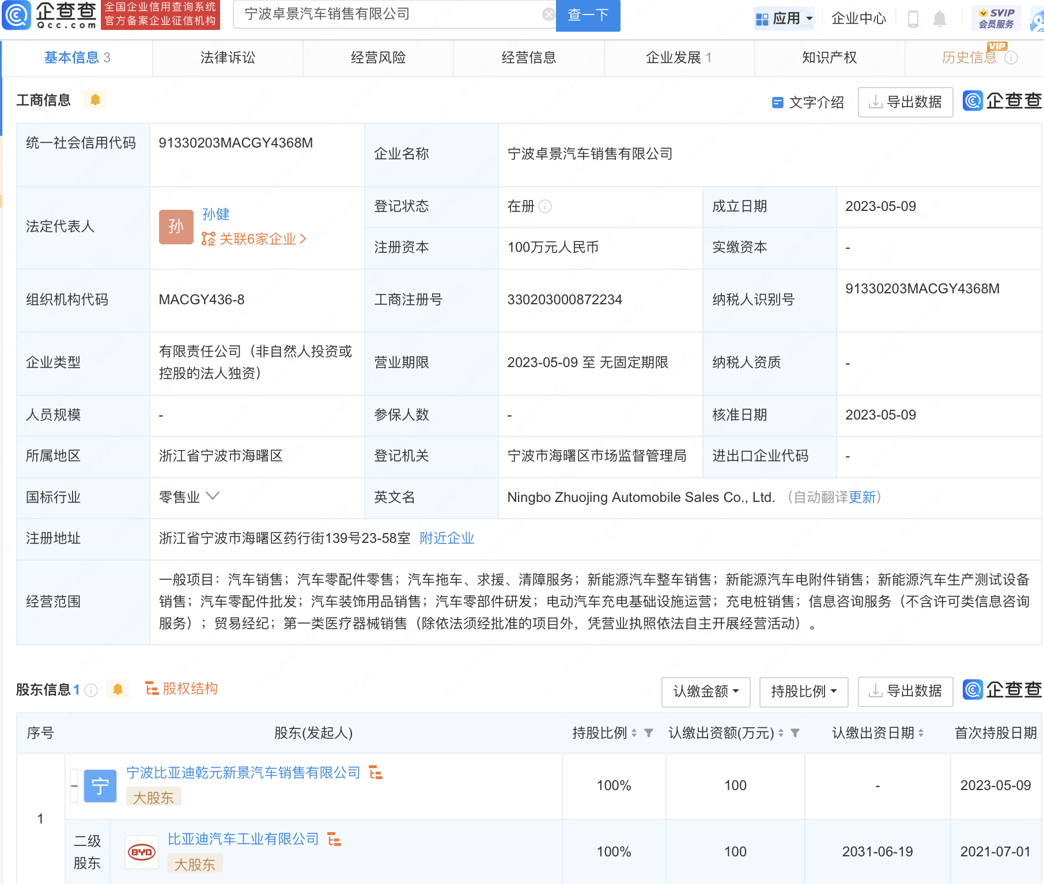Viewport: 1044px width, 884px height.
Task: Collapse the first shareholder row tree
Action: tap(74, 786)
